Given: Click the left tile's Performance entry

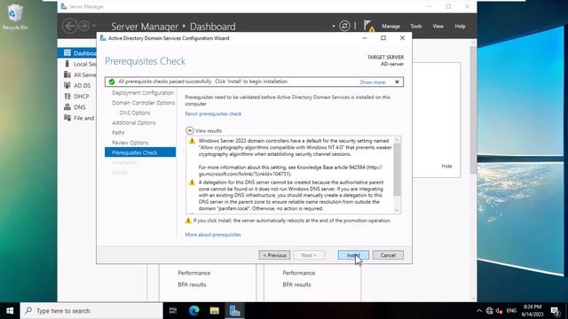Looking at the screenshot, I should [x=193, y=273].
